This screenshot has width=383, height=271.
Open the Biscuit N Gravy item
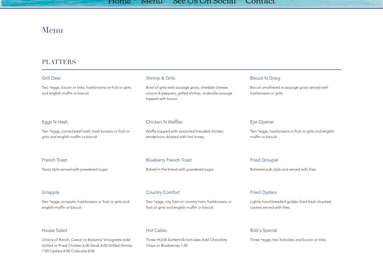point(265,78)
